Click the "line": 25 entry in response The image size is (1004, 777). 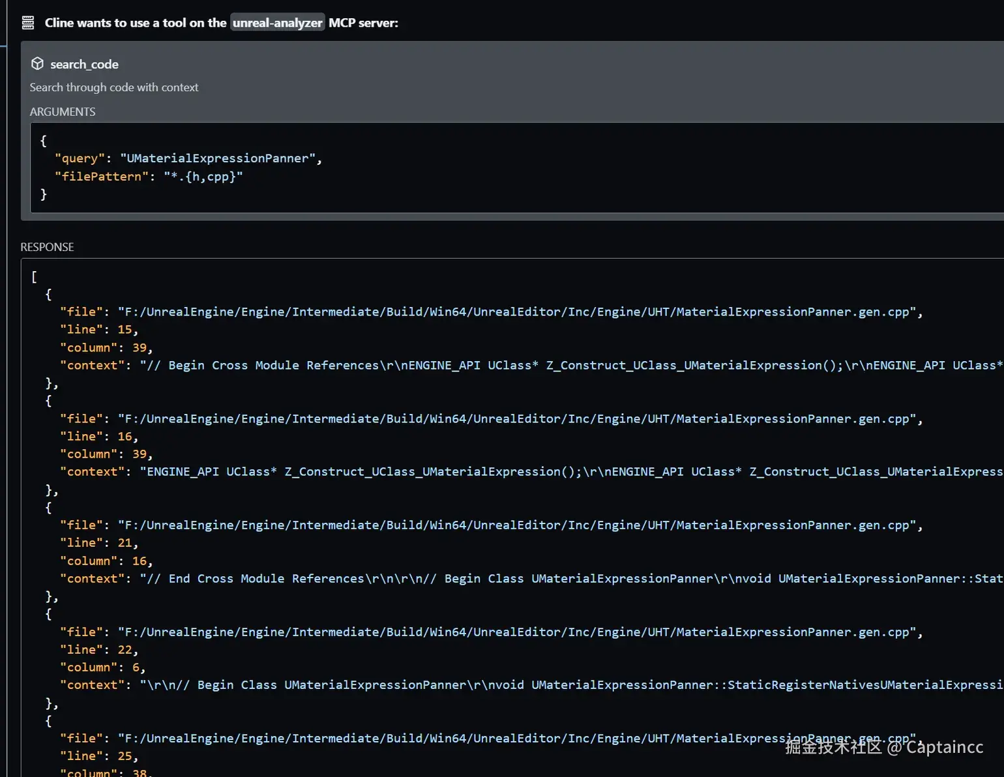pos(99,756)
